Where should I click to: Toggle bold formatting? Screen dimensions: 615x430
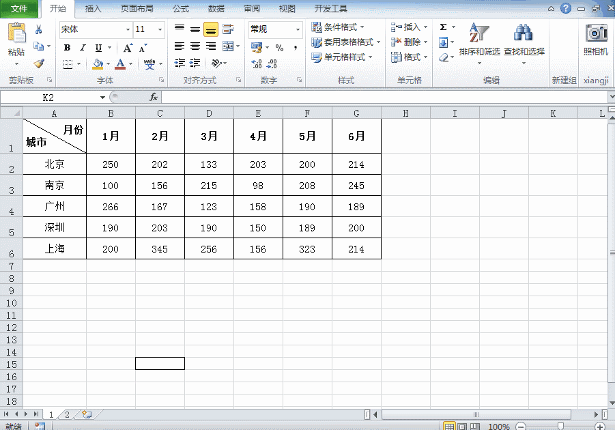[x=67, y=48]
